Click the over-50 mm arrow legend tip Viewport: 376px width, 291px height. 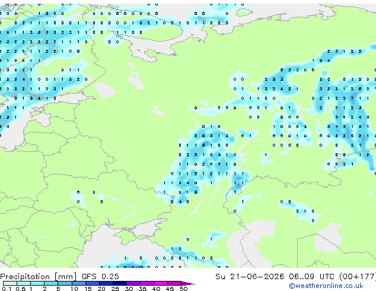click(188, 283)
